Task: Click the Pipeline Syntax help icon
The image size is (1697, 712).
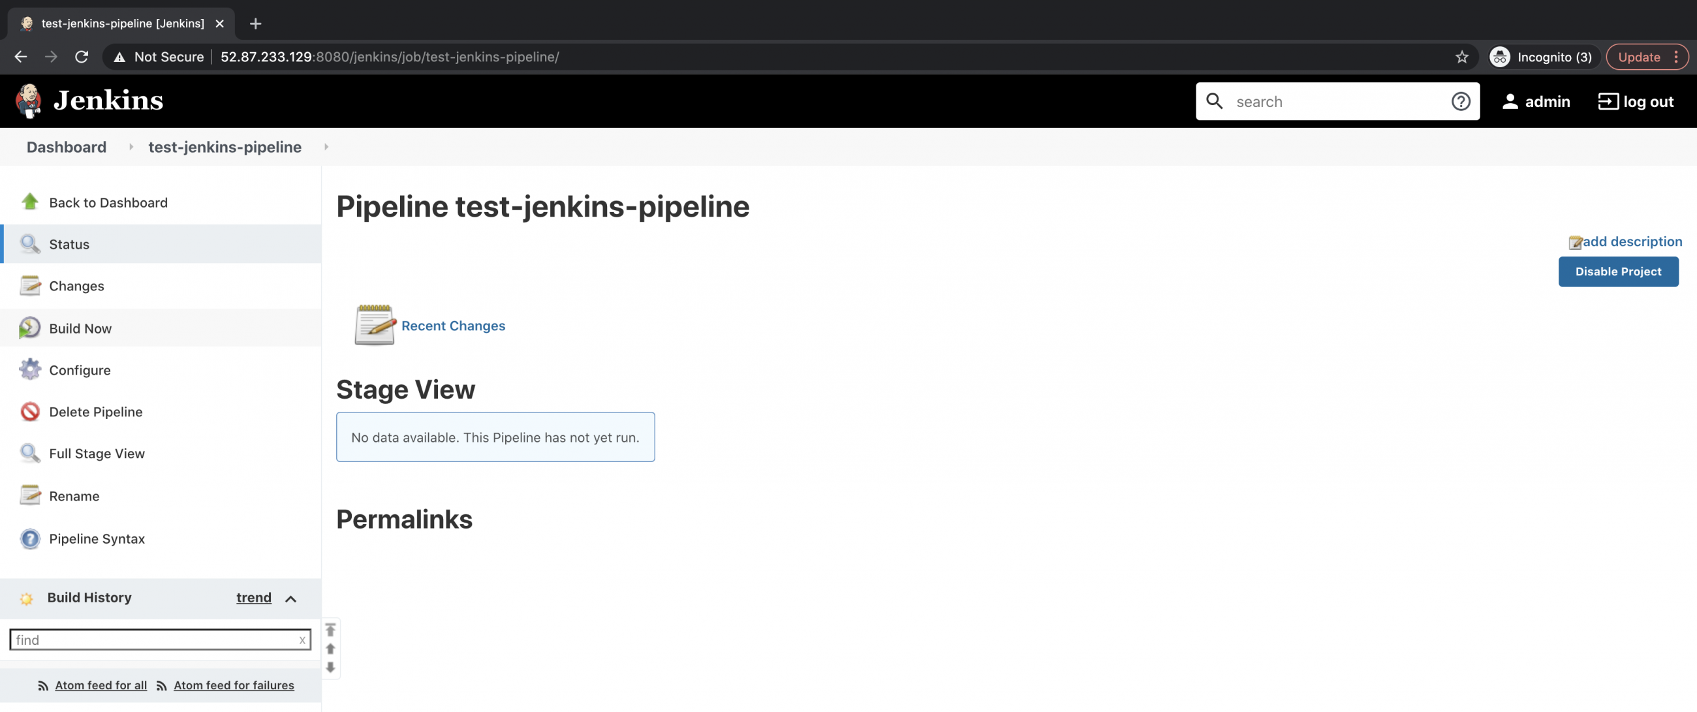Action: tap(29, 538)
